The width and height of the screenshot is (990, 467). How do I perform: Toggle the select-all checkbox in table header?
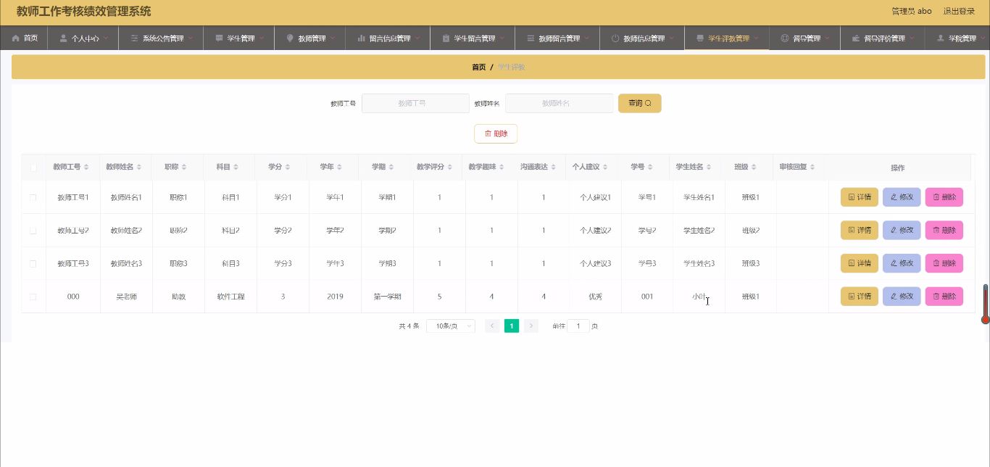click(33, 168)
